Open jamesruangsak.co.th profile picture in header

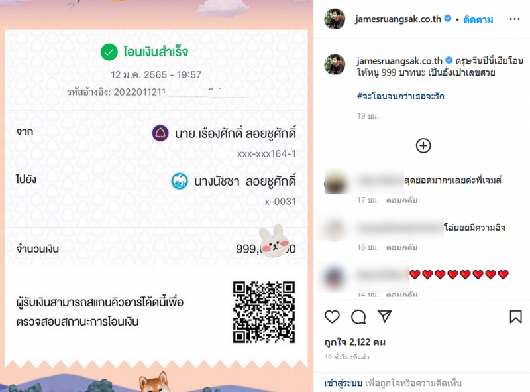[x=335, y=19]
